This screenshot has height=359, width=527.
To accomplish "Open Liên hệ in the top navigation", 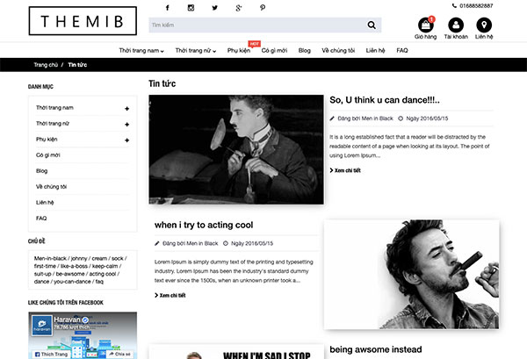I will coord(375,51).
